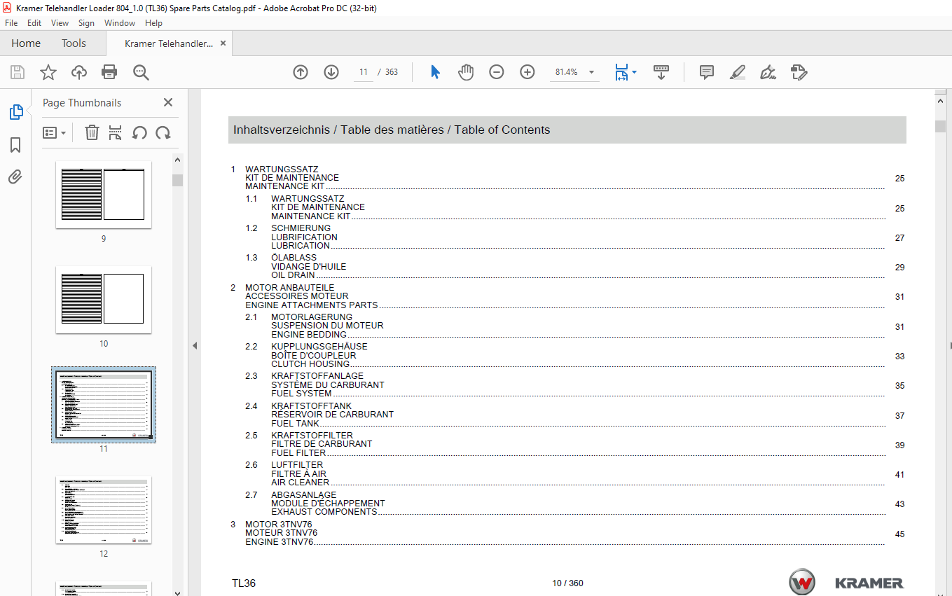This screenshot has height=596, width=952.
Task: Activate the Hand pan tool
Action: tap(466, 72)
